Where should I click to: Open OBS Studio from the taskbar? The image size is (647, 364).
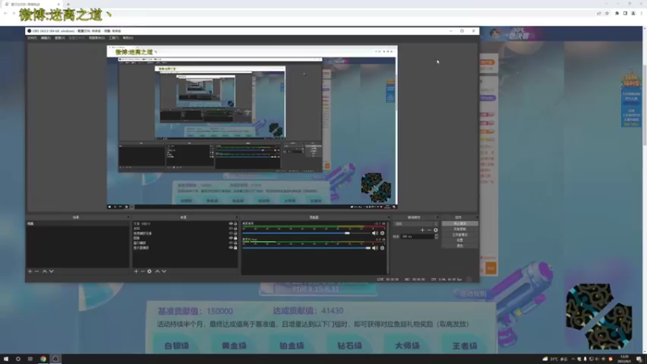tap(55, 359)
